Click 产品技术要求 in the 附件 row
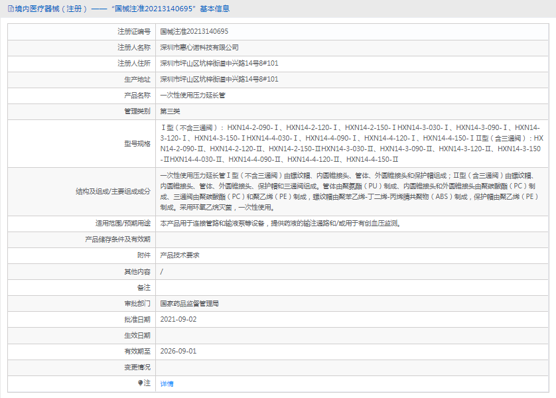Image resolution: width=556 pixels, height=398 pixels. 179,255
